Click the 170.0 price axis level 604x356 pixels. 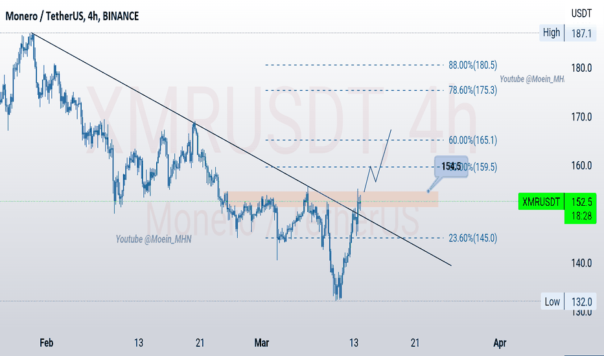click(x=581, y=117)
